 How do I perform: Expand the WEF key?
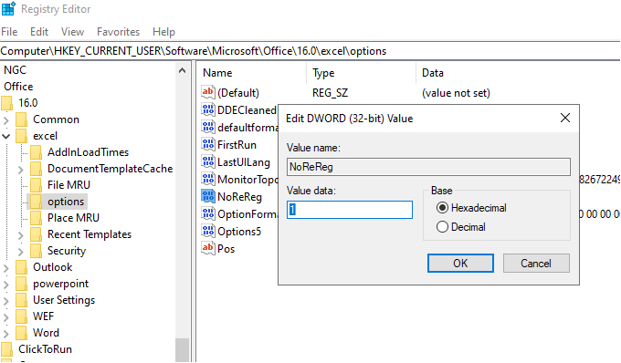coord(6,317)
